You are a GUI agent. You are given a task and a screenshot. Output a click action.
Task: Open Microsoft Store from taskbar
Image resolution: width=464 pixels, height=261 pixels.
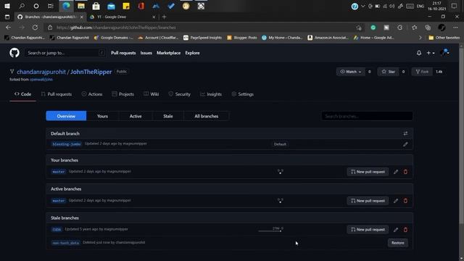coord(96,6)
